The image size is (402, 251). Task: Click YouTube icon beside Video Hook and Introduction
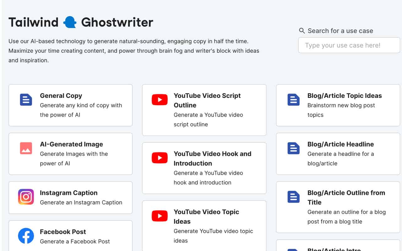tap(160, 158)
